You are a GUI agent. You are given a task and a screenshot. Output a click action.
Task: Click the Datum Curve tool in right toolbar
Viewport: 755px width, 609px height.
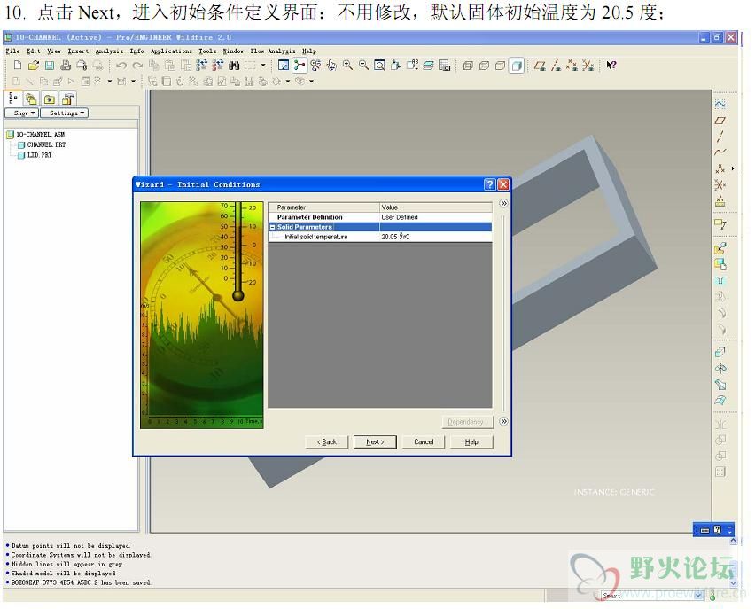pos(720,152)
